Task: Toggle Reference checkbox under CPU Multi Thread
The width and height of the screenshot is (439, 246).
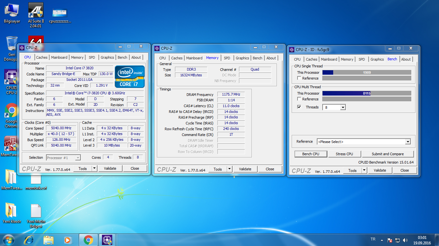Action: point(299,99)
